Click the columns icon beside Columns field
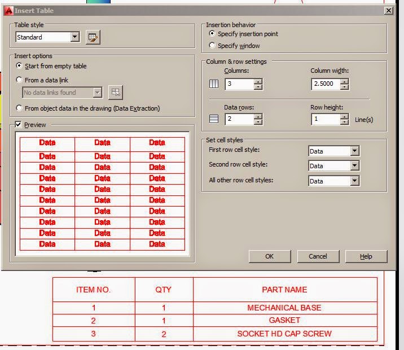This screenshot has height=350, width=404. [x=214, y=84]
